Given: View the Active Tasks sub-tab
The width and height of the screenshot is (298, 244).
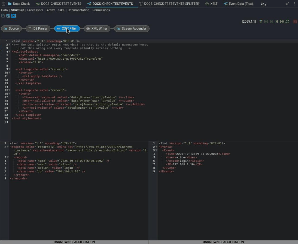Looking at the screenshot, I should point(55,10).
